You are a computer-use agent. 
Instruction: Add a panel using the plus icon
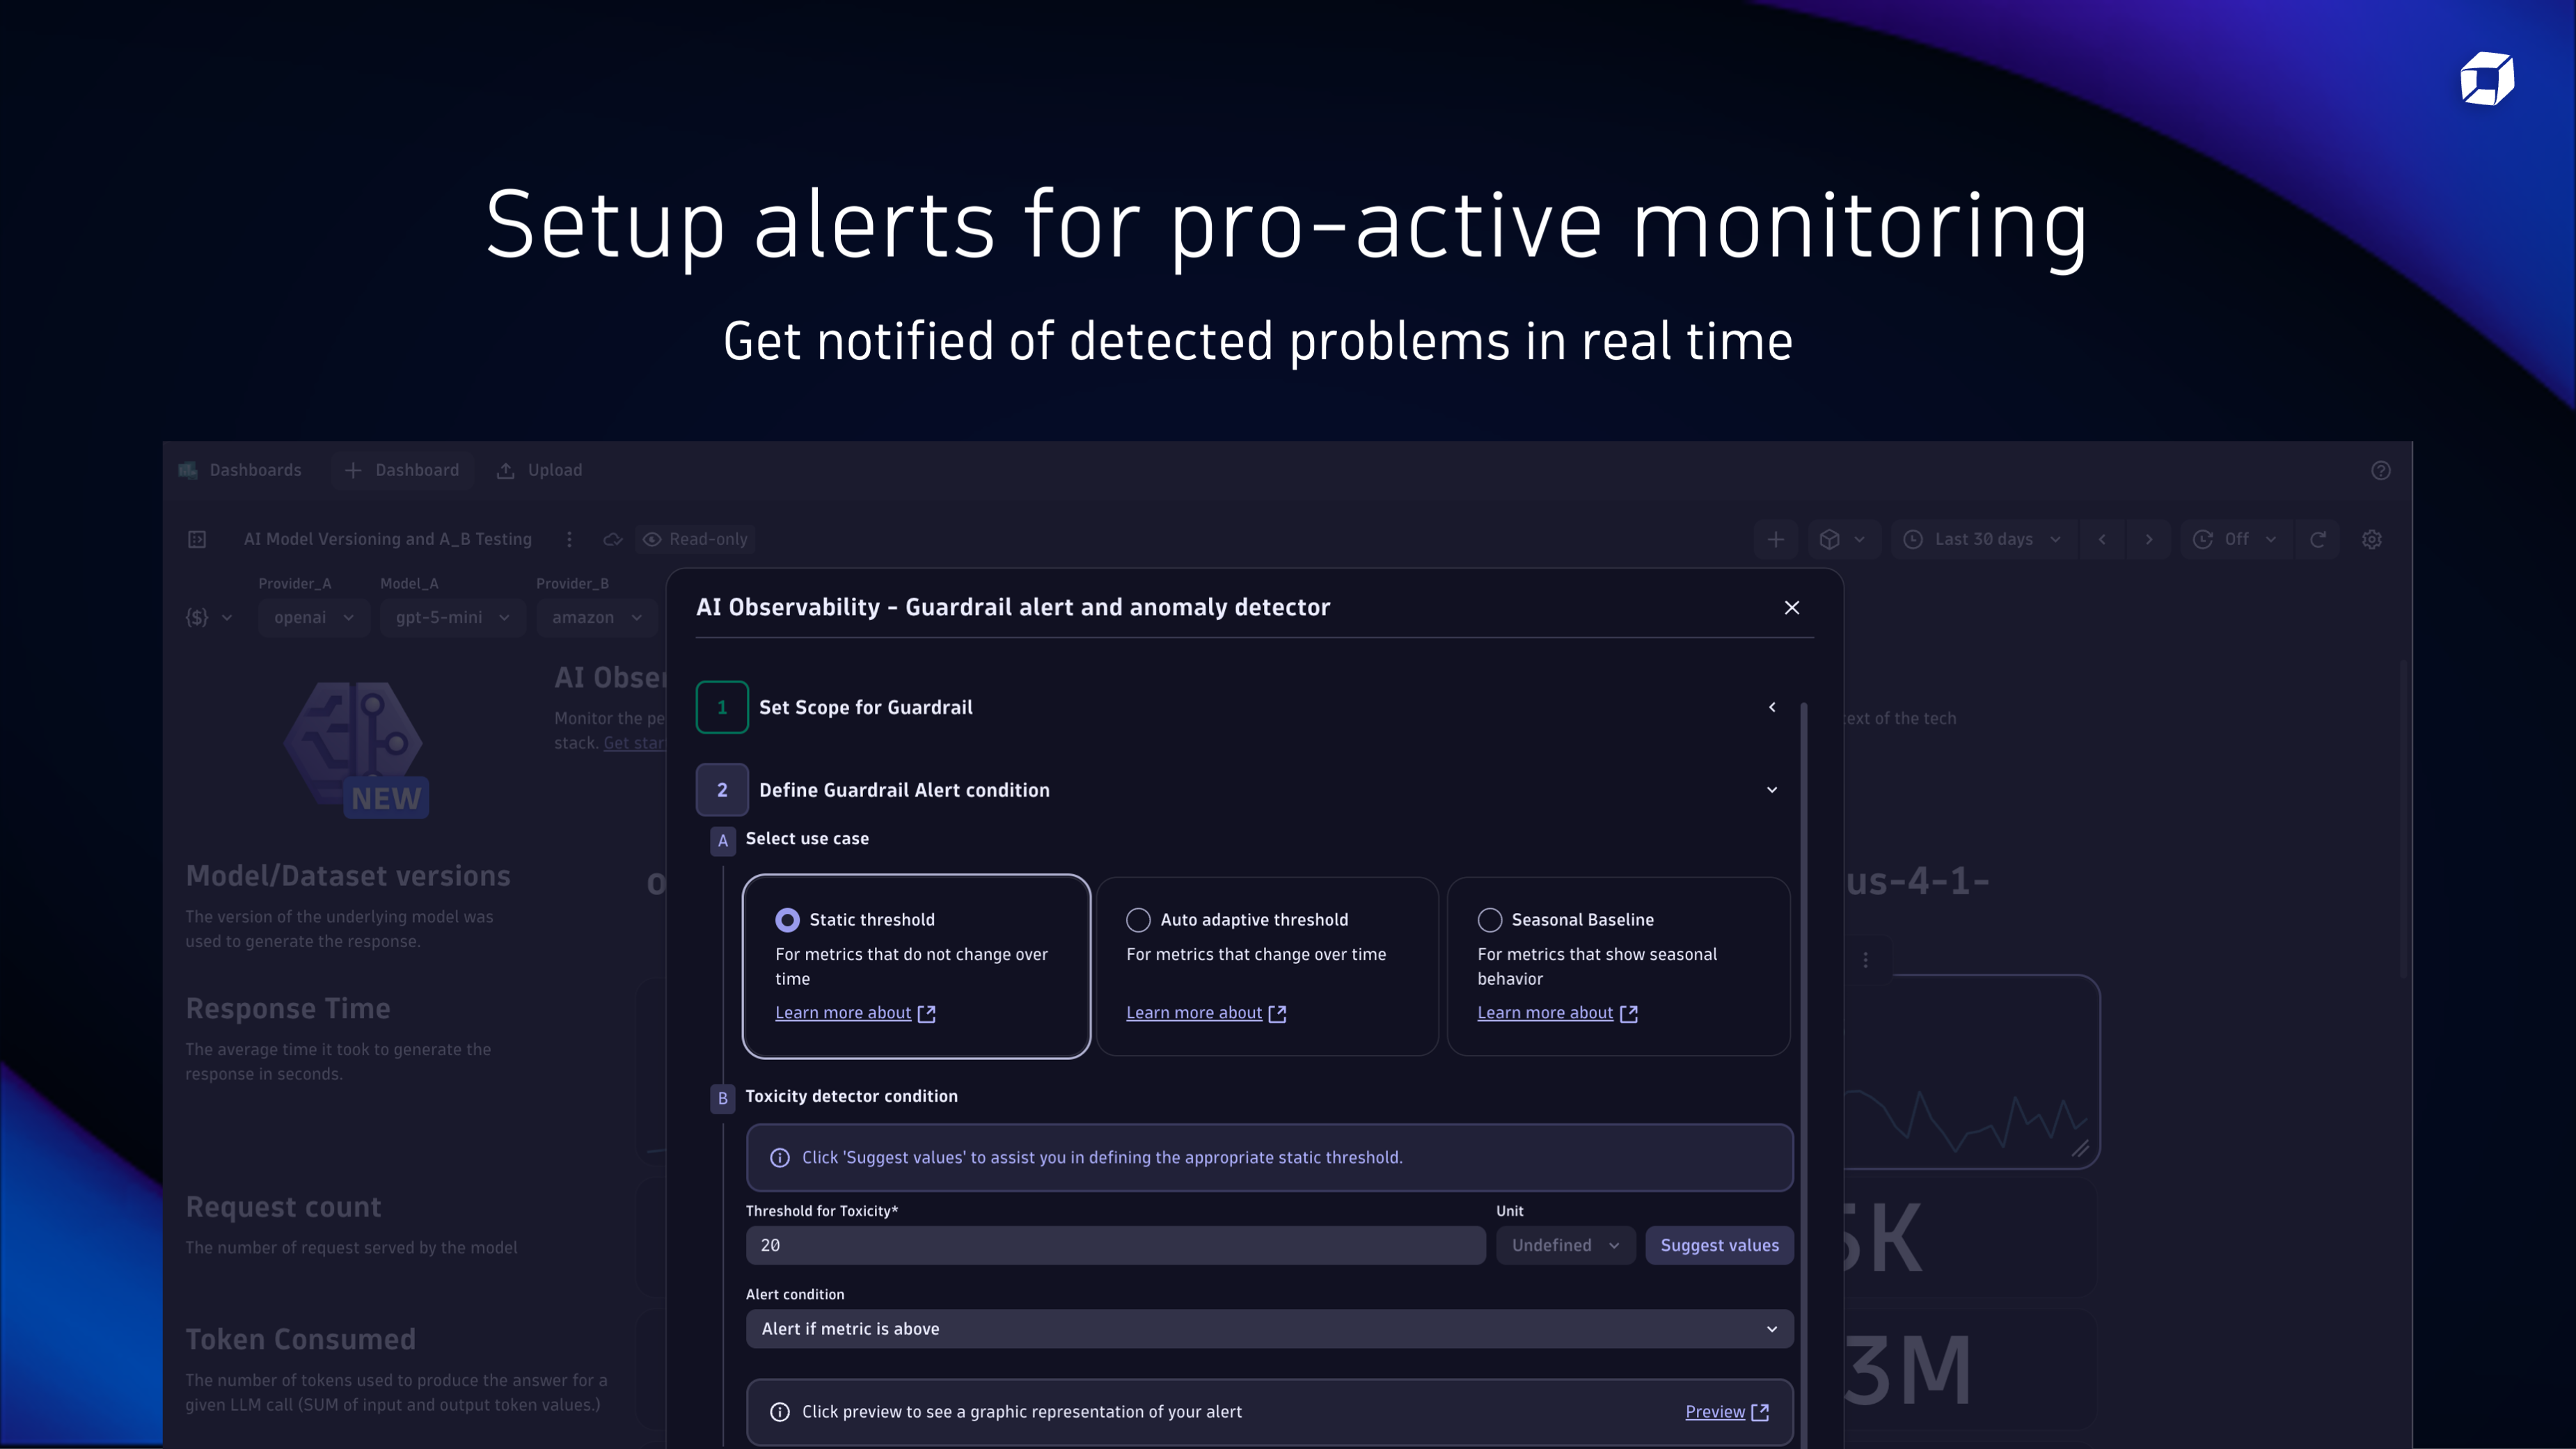1776,539
